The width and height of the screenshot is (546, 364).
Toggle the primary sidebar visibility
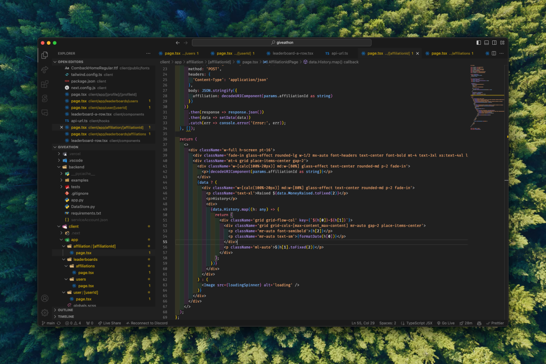tap(479, 43)
